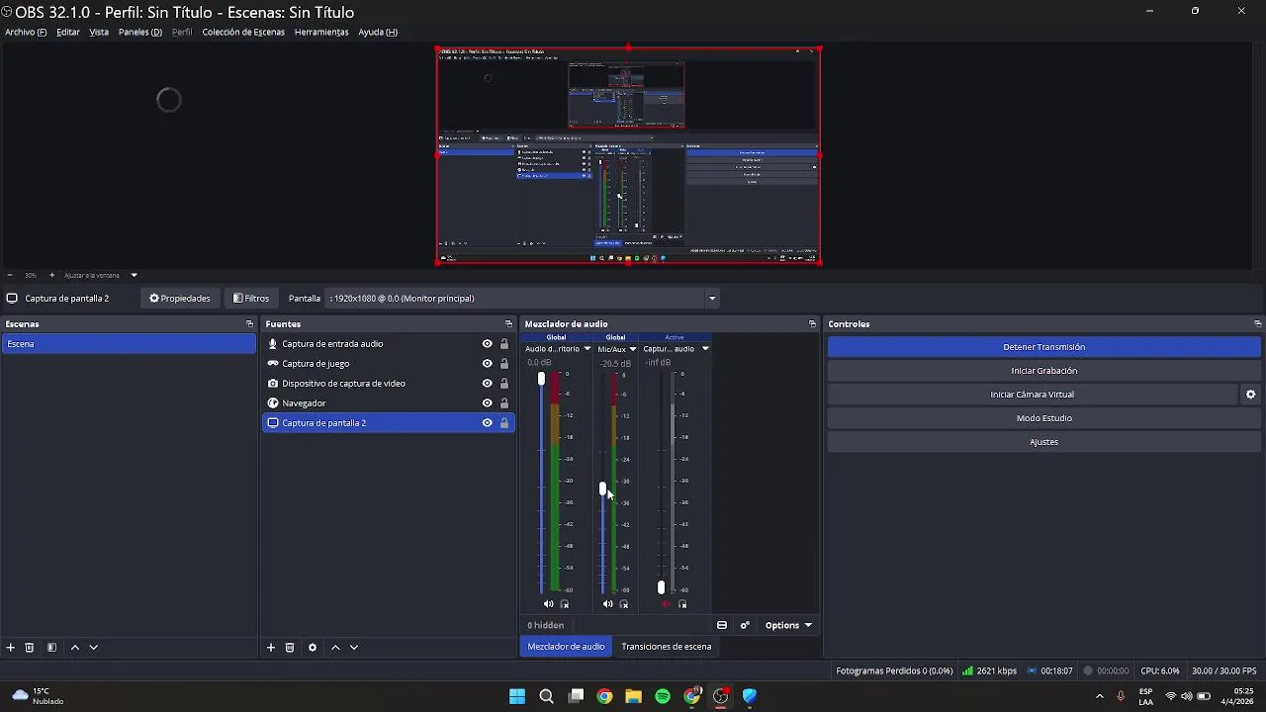Float the Mezclador de audio panel
Viewport: 1266px width, 712px height.
[812, 324]
